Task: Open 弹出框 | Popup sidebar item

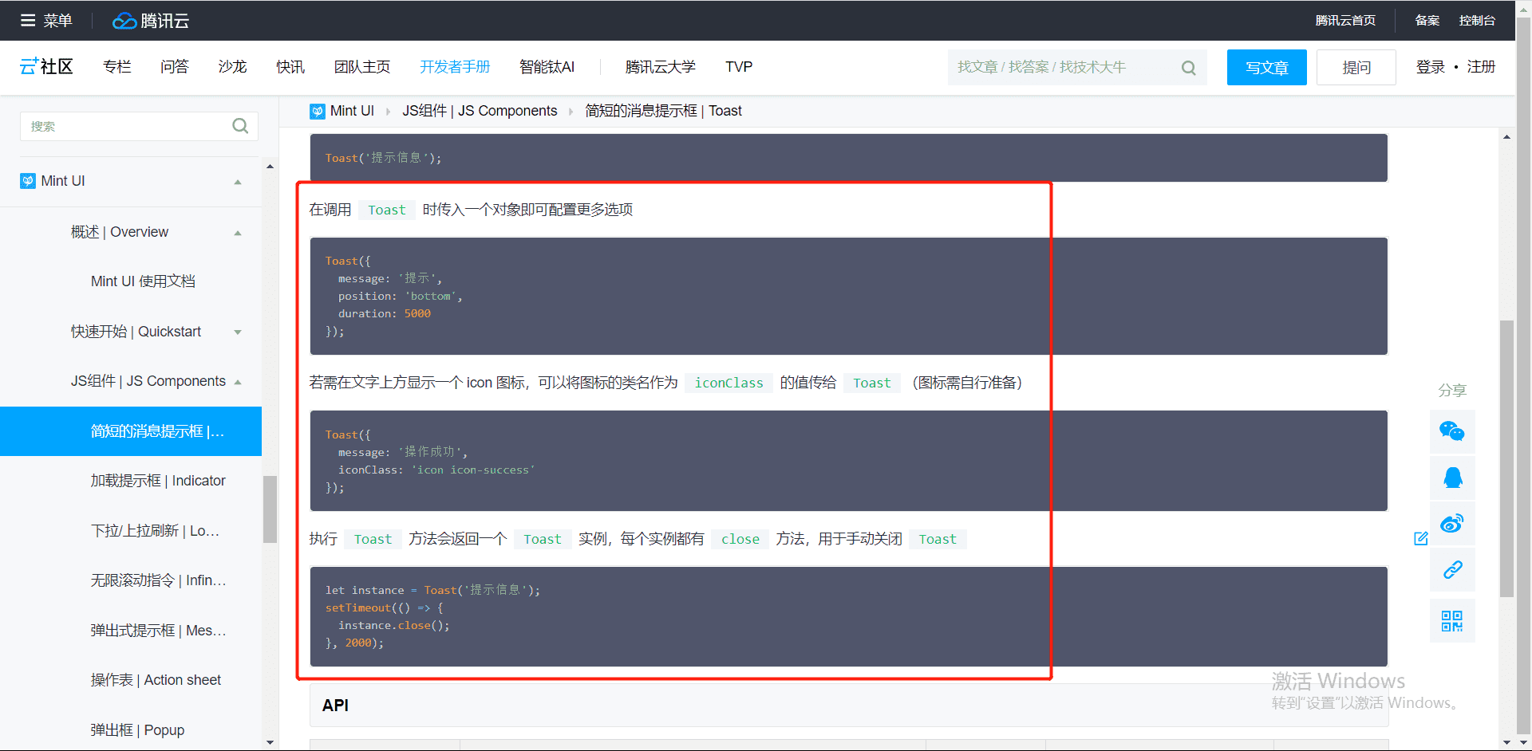Action: pos(137,730)
